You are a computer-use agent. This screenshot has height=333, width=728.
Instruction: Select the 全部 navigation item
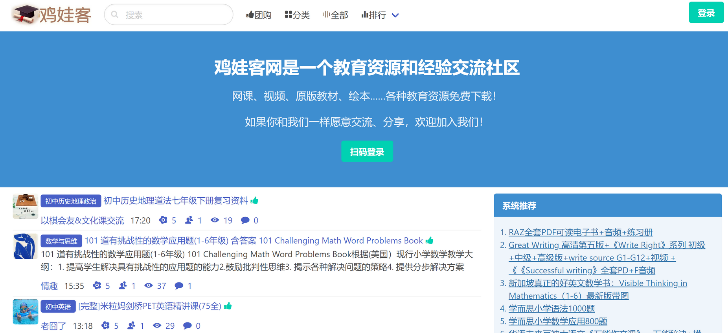335,15
